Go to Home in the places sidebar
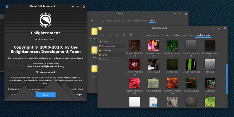Viewport: 234px width, 117px height. [105, 59]
